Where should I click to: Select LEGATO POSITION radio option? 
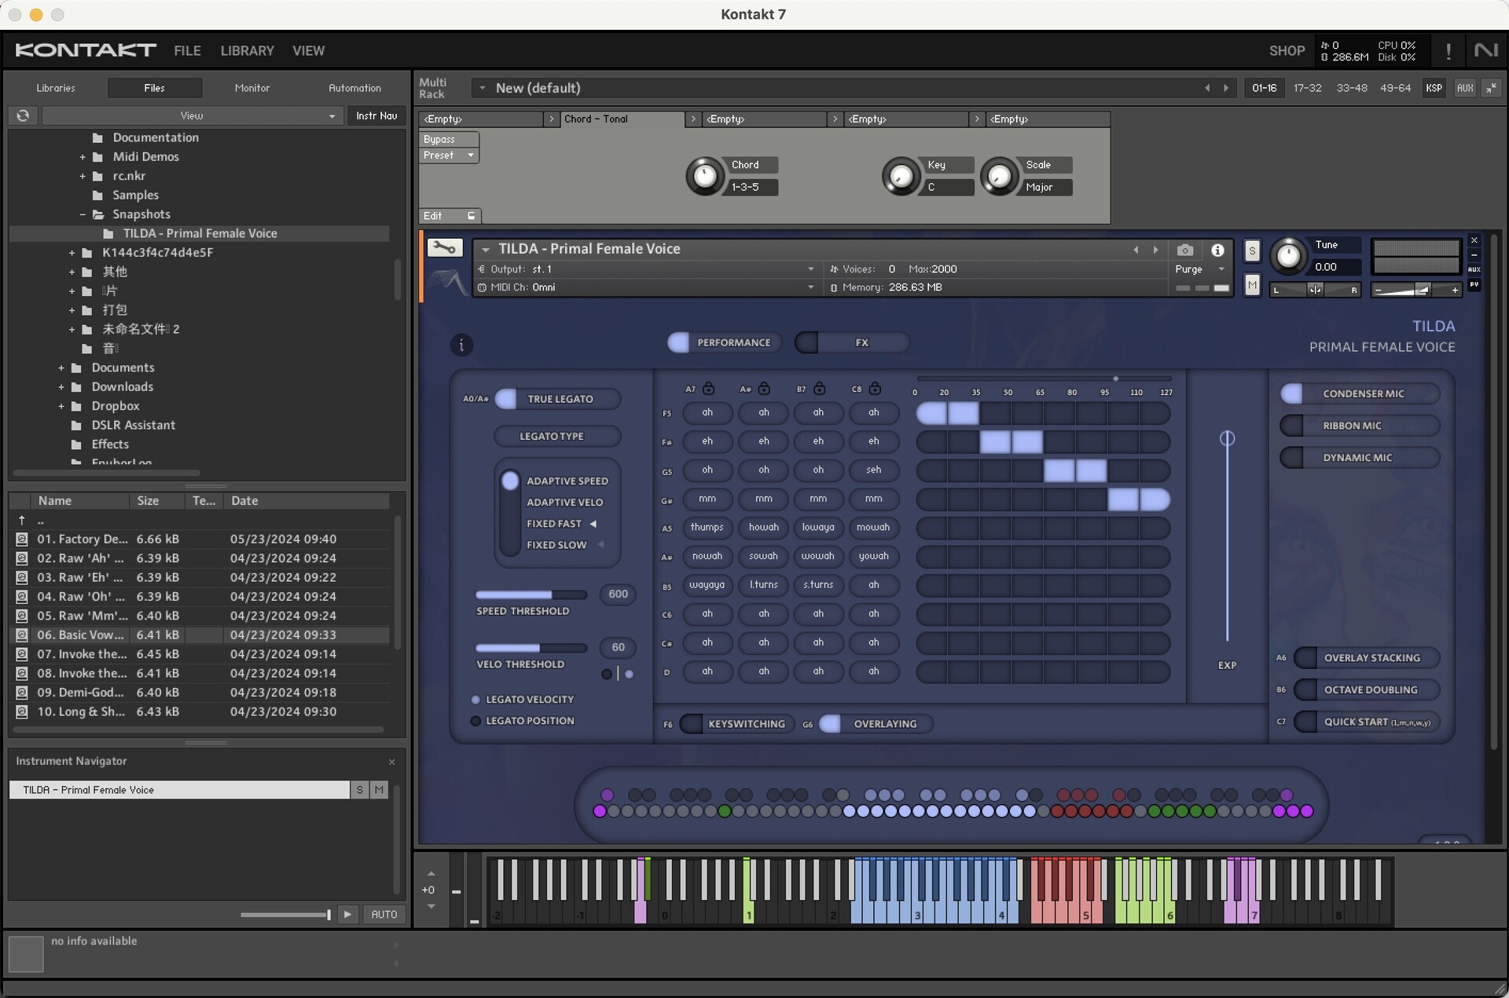pos(475,721)
